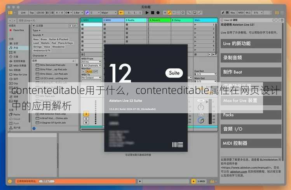Set Monitor to In
Image resolution: width=291 pixels, height=190 pixels.
point(83,71)
